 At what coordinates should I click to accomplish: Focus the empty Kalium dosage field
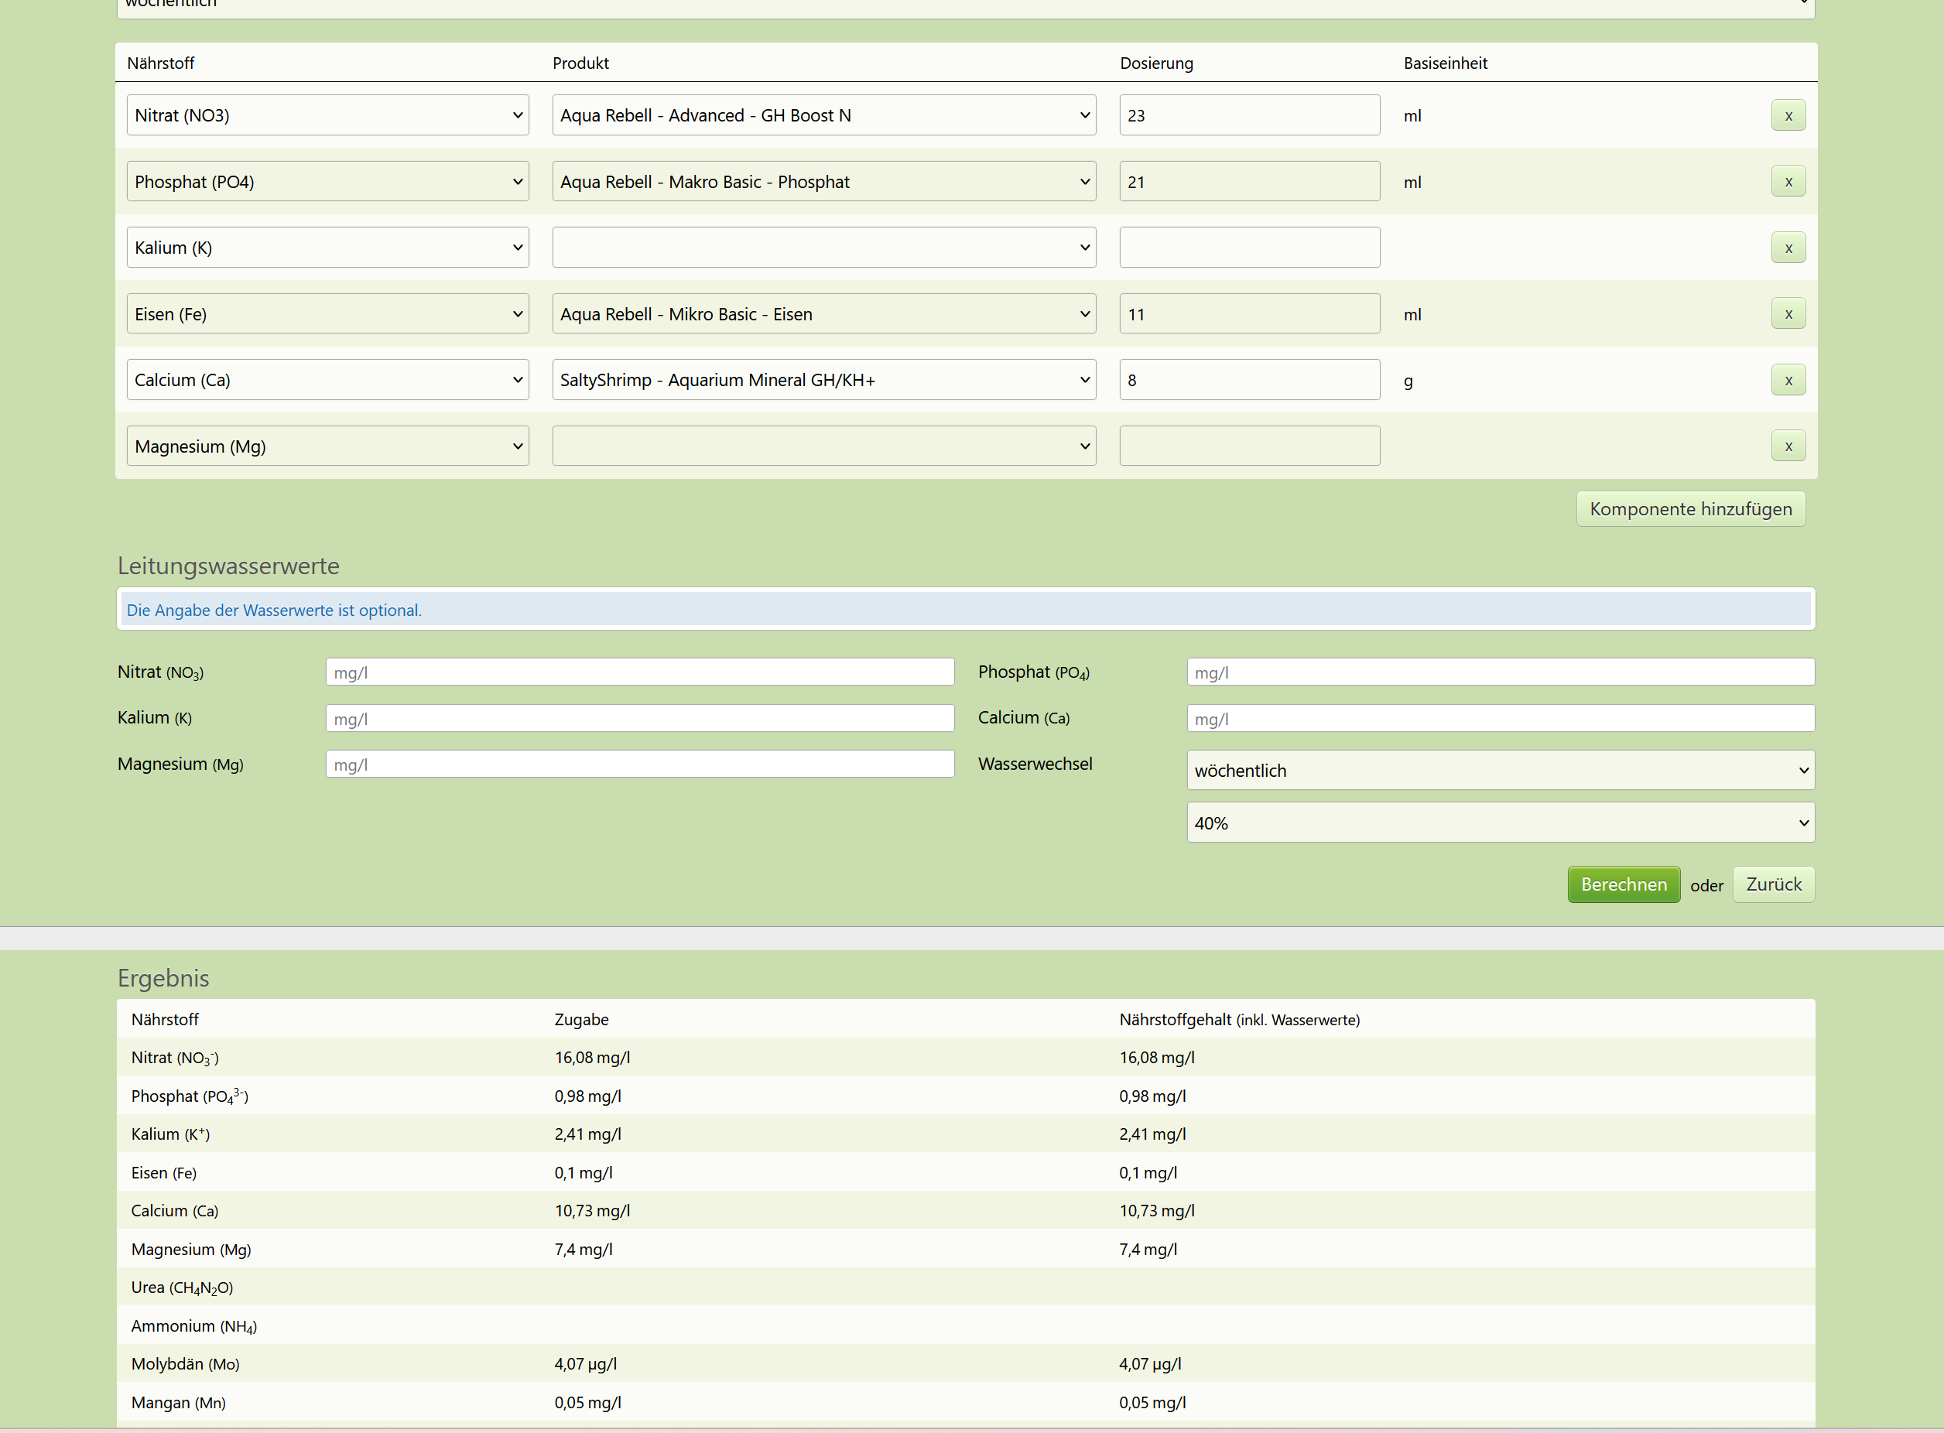(x=1248, y=248)
